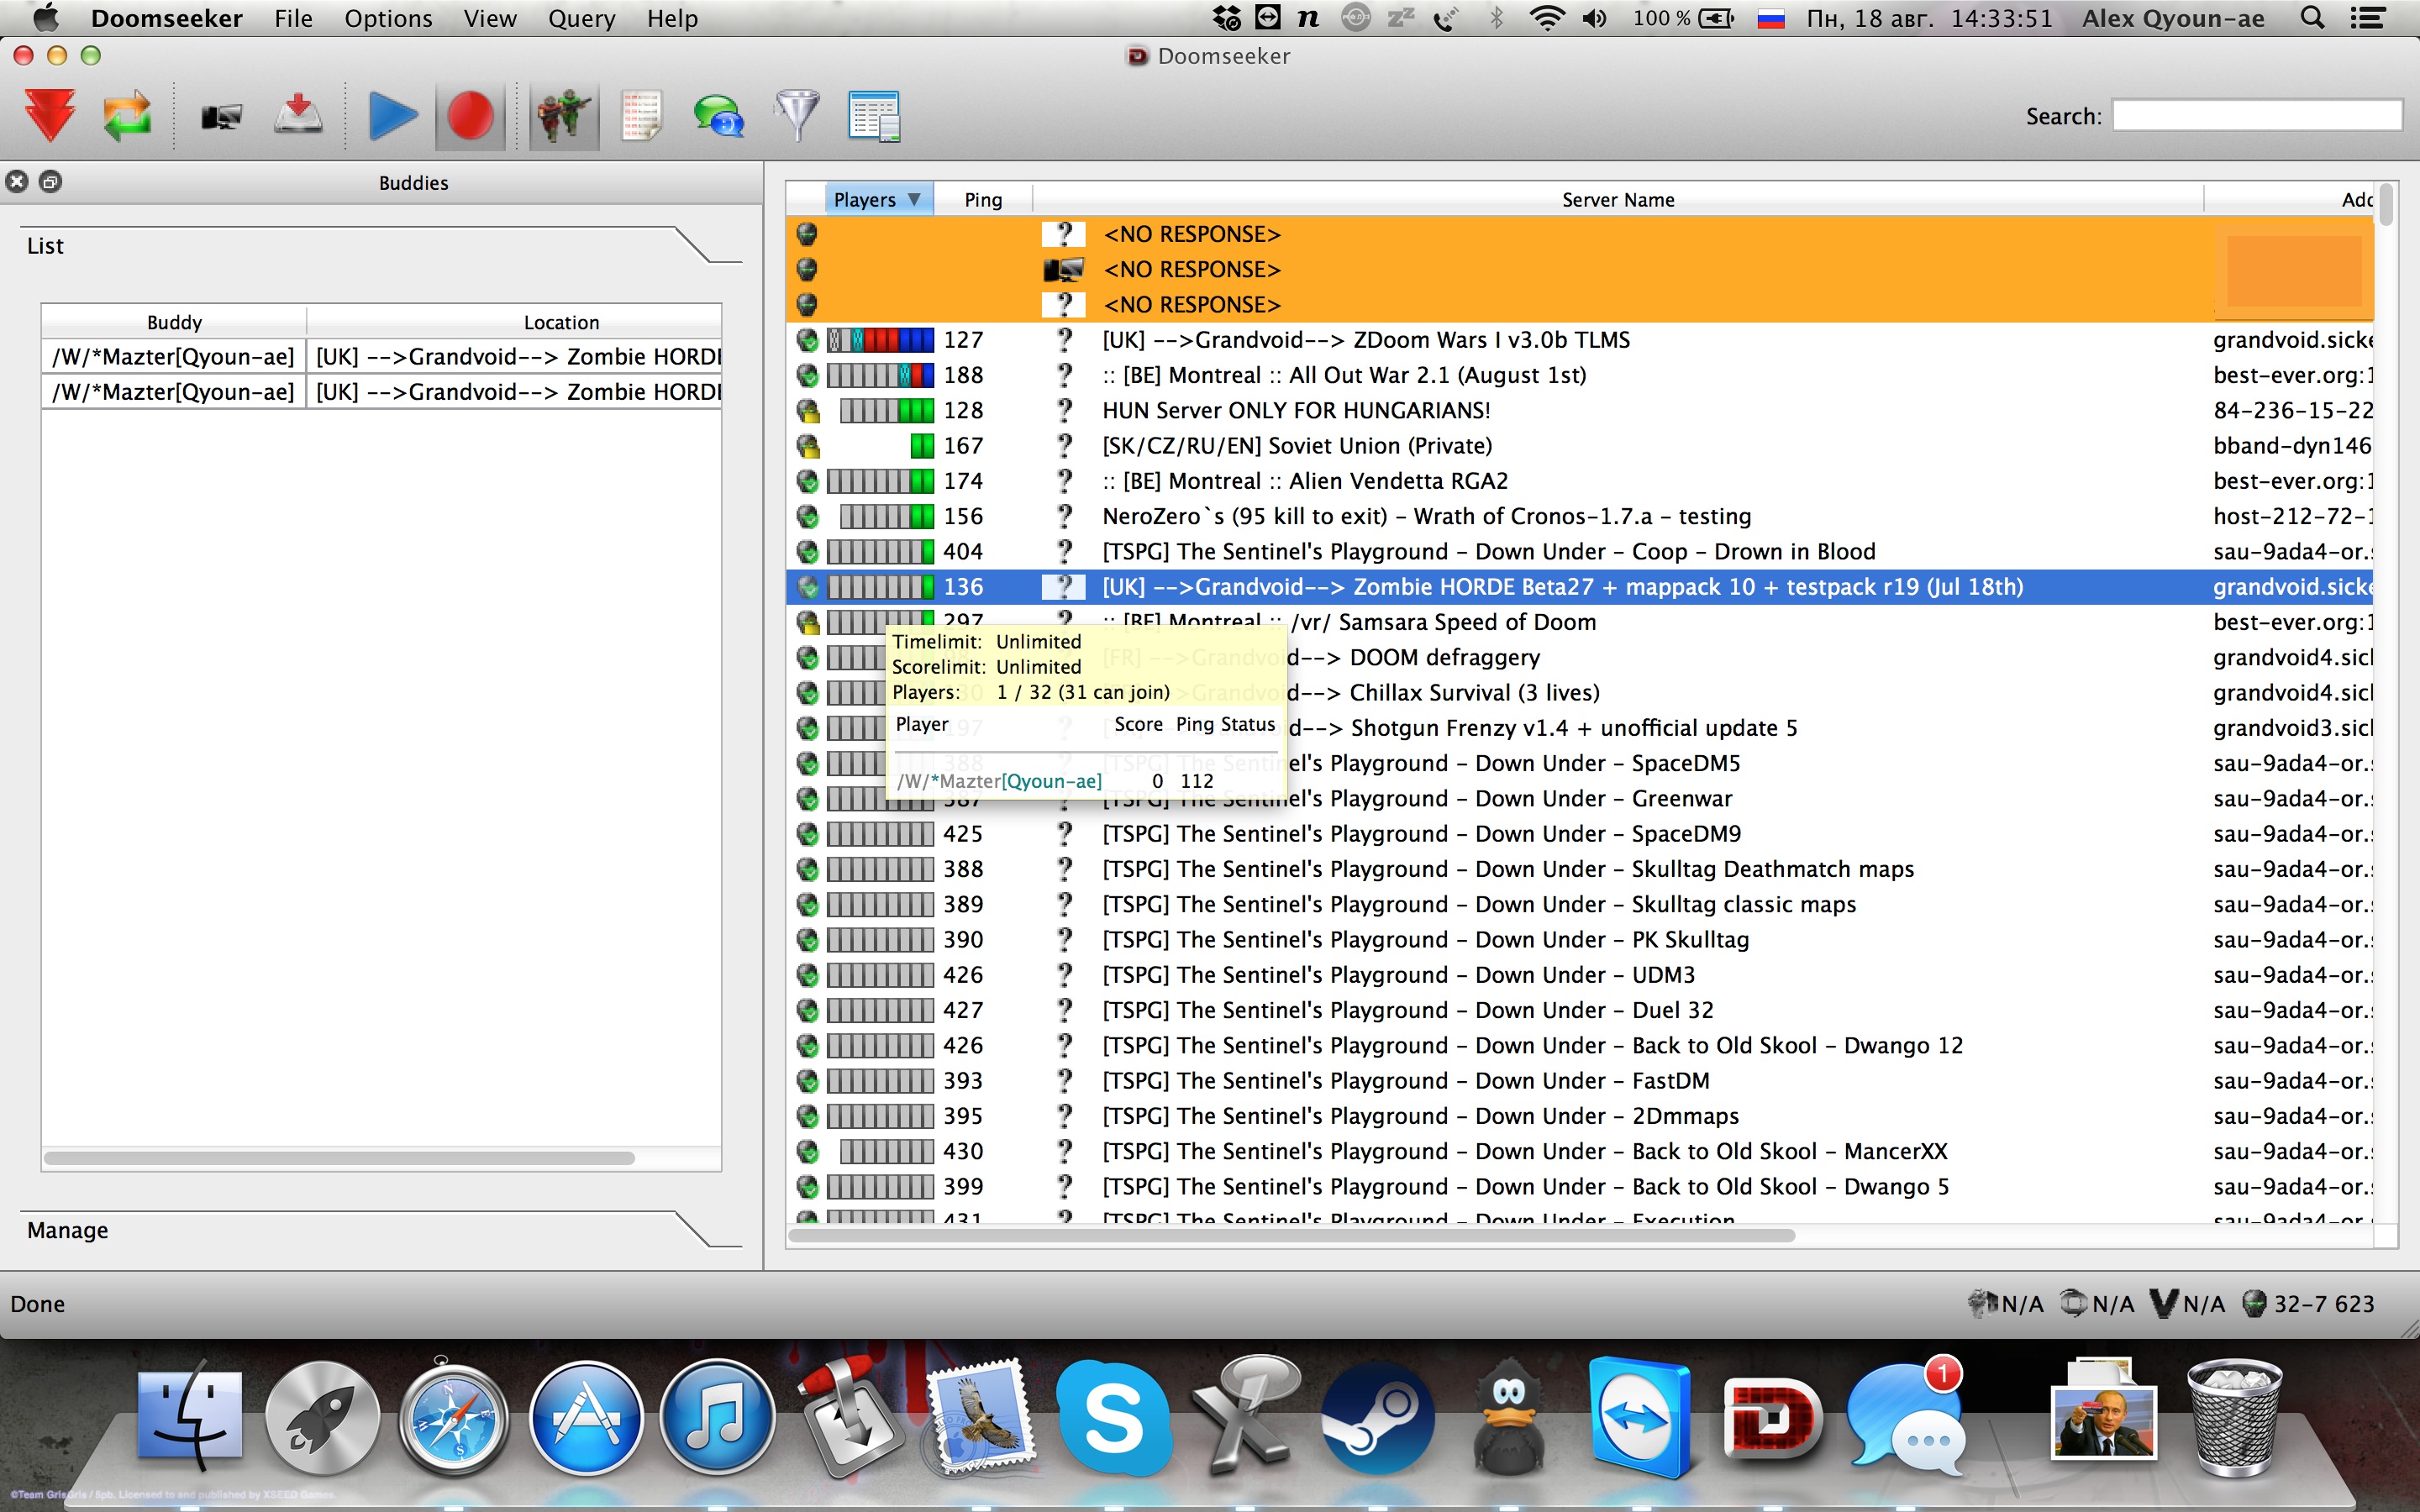The width and height of the screenshot is (2420, 1512).
Task: Click the Ping column header
Action: [982, 200]
